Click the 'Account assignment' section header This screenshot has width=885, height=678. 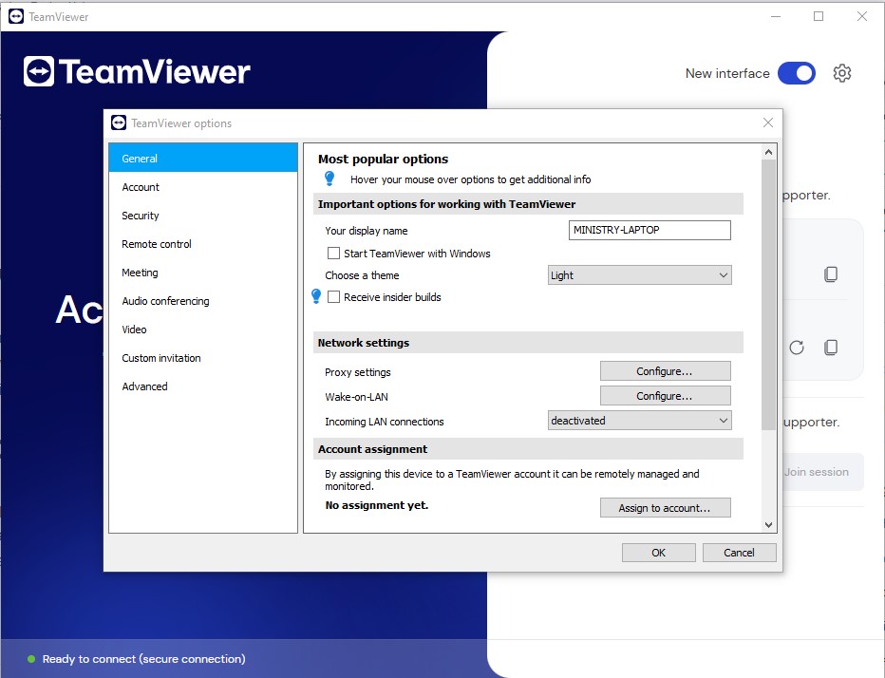(528, 449)
